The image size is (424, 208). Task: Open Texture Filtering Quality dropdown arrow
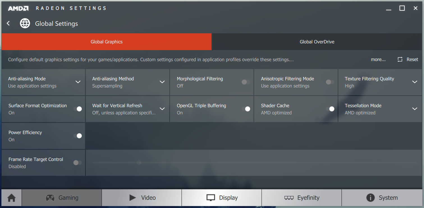[415, 82]
